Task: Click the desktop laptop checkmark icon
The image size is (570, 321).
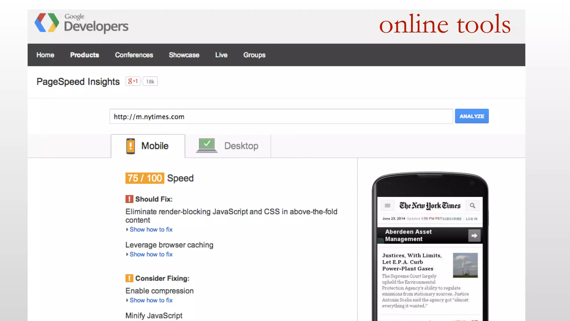Action: (x=207, y=145)
